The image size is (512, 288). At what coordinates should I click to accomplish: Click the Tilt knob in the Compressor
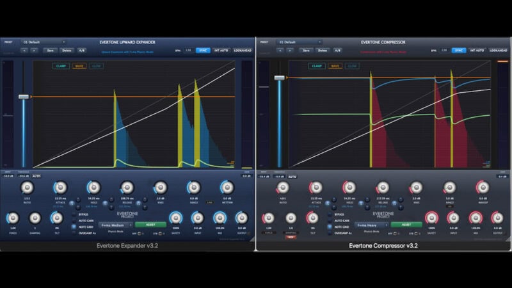[x=312, y=218]
